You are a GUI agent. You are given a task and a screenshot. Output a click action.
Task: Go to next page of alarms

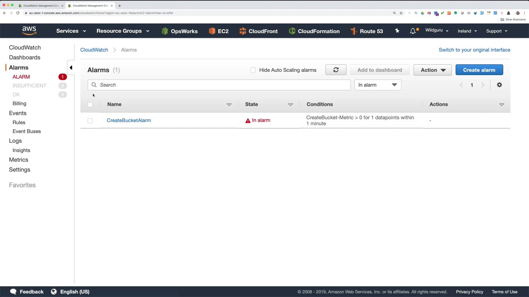click(482, 85)
